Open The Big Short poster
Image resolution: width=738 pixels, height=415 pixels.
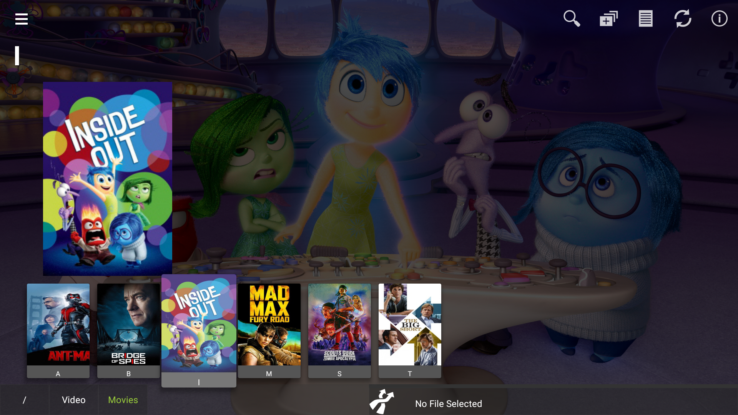(x=410, y=324)
